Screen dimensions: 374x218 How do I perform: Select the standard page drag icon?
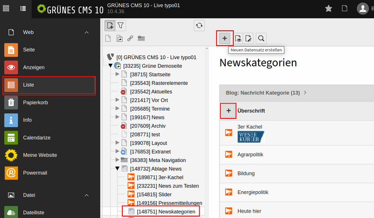[x=108, y=39]
